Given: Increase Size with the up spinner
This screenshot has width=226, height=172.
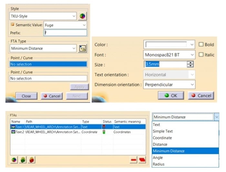Looking at the screenshot, I should 190,63.
